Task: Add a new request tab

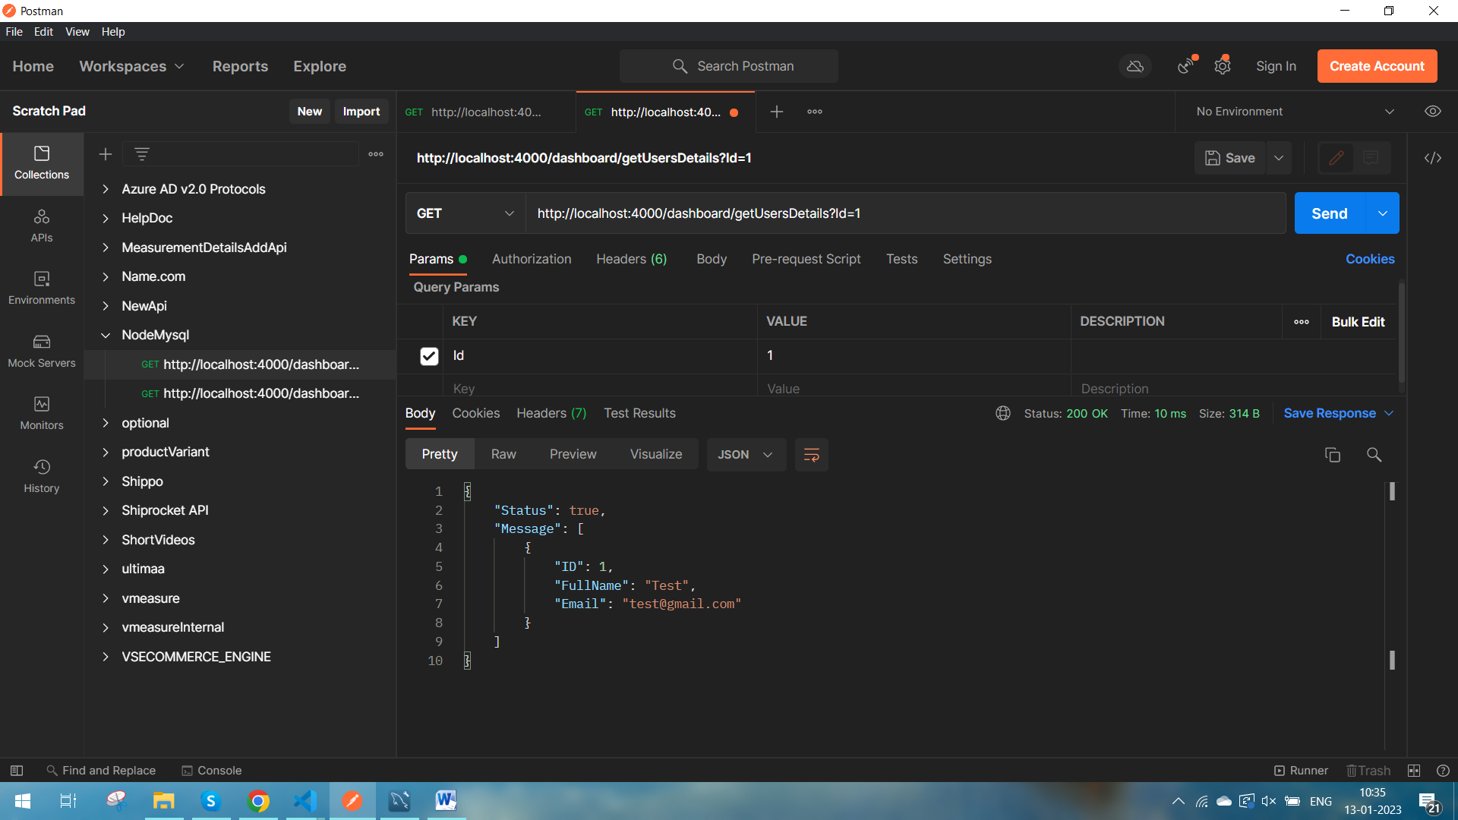Action: pyautogui.click(x=777, y=112)
